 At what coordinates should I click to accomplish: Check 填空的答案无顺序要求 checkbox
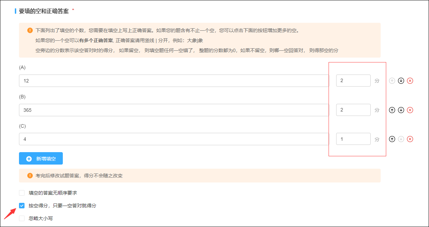coord(22,193)
